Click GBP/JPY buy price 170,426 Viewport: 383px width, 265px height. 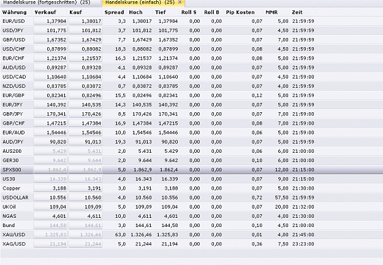(85, 114)
